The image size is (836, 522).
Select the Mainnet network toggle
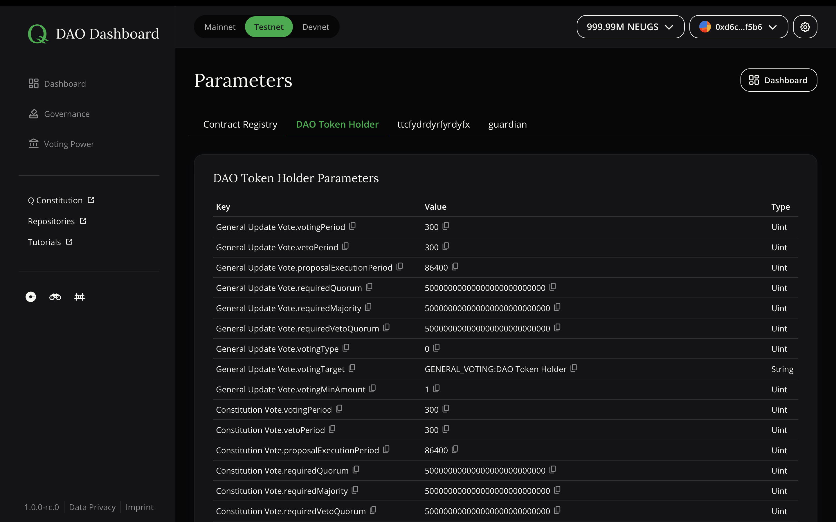(x=219, y=26)
